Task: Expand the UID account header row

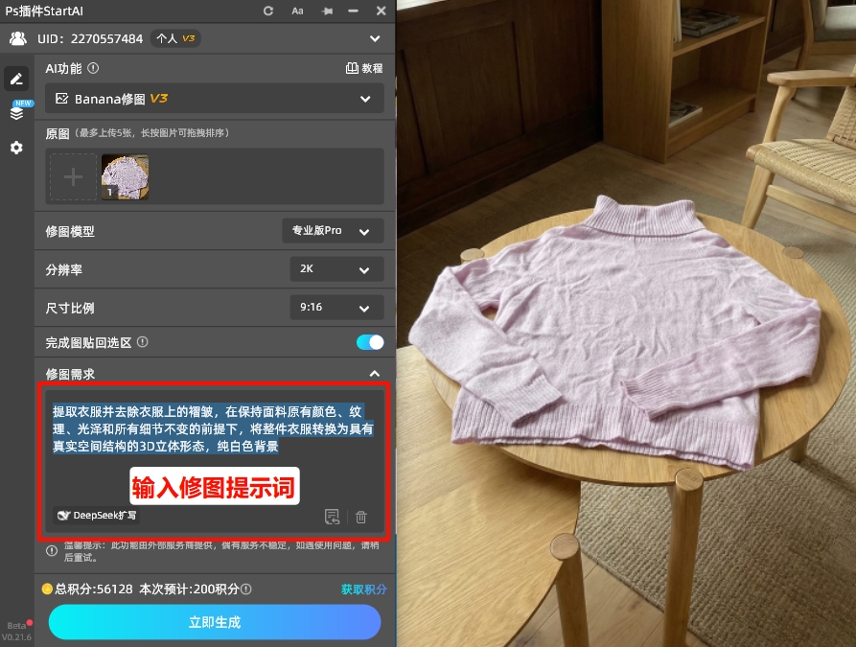Action: coord(377,40)
